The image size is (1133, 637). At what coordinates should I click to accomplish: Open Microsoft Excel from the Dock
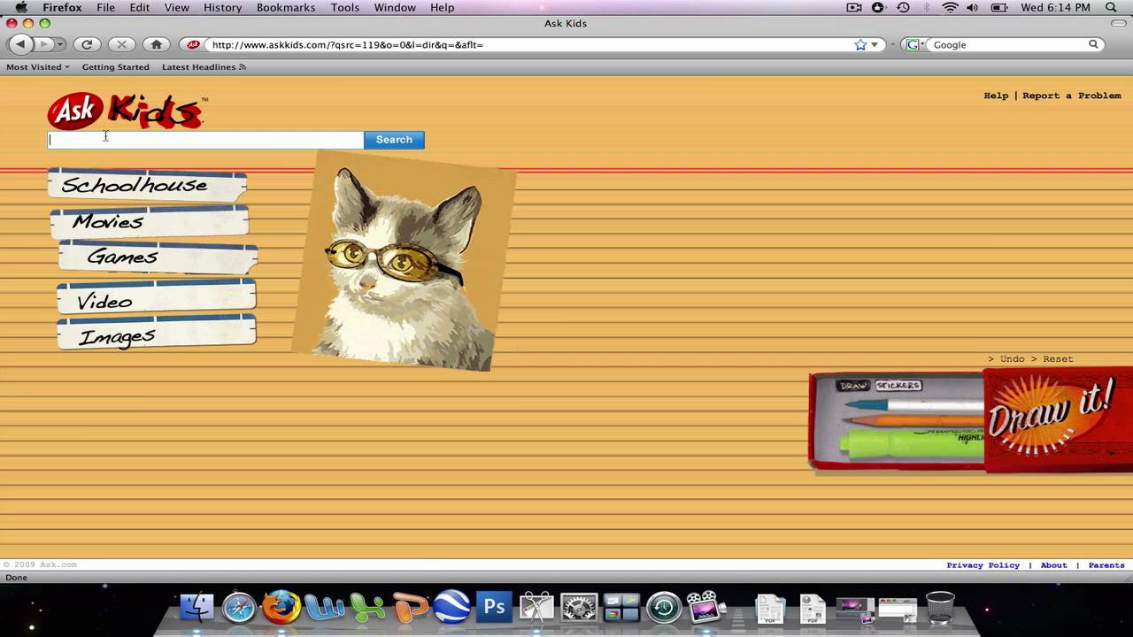pos(366,608)
